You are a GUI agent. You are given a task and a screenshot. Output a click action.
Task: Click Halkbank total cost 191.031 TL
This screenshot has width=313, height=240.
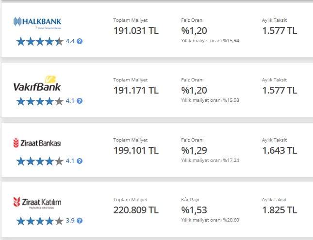136,31
